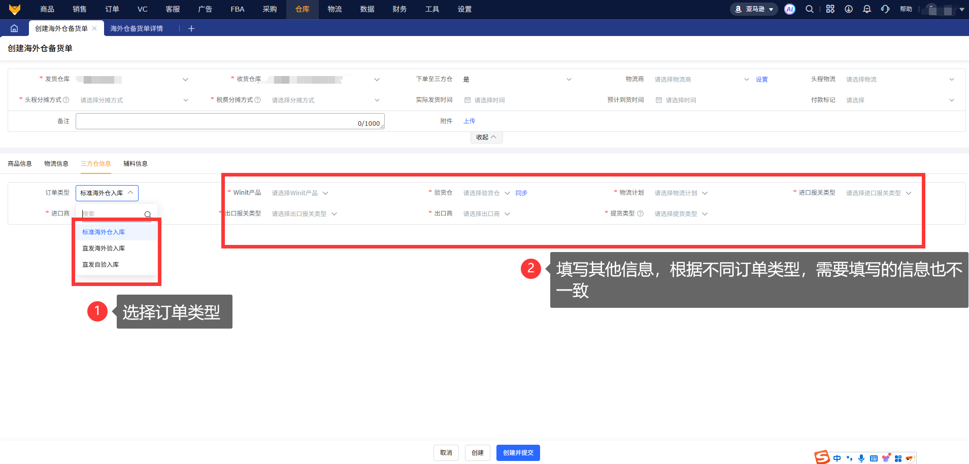This screenshot has width=969, height=464.
Task: Open the notifications bell
Action: pos(867,9)
